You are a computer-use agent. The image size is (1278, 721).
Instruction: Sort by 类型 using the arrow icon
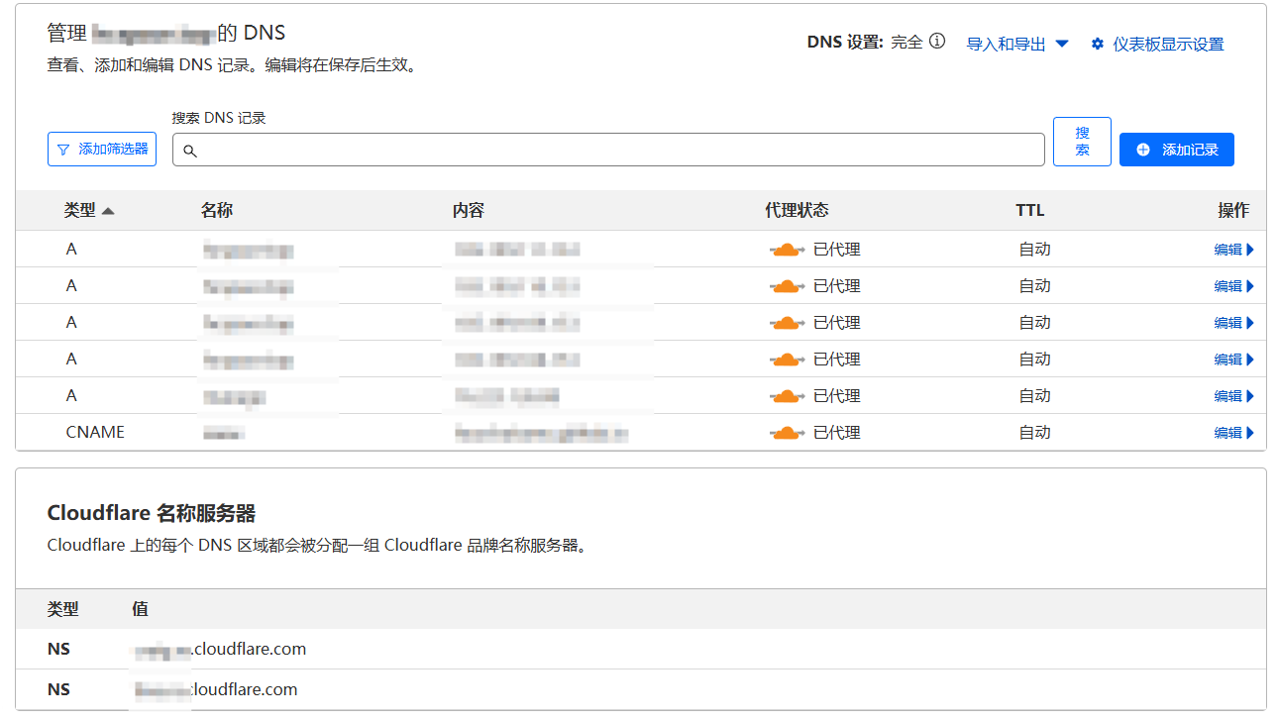tap(108, 211)
